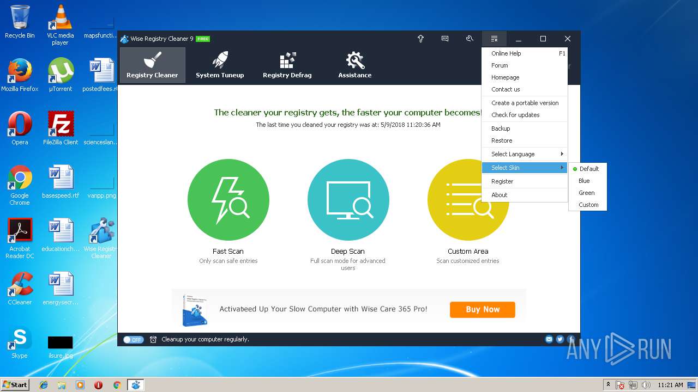This screenshot has height=392, width=698.
Task: Open Opera desktop icon
Action: [20, 128]
